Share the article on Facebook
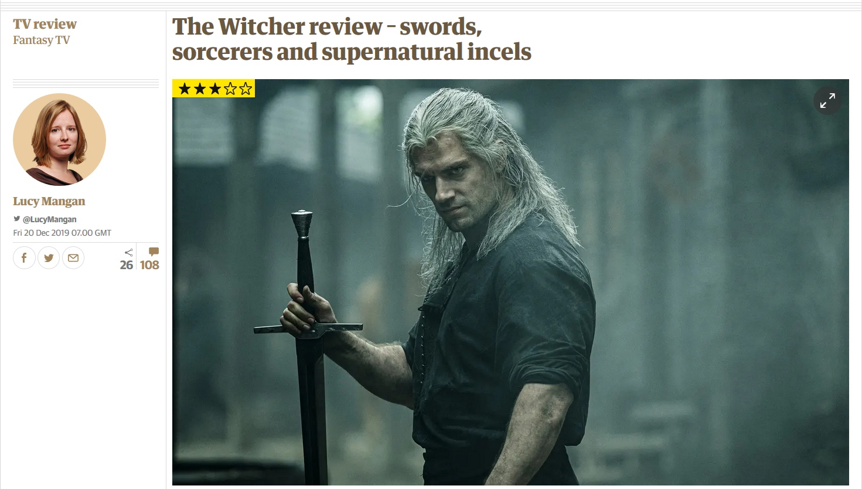The image size is (862, 489). click(x=24, y=258)
